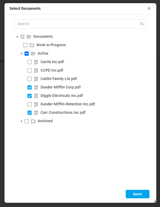Click the search magnifier icon
Image resolution: width=160 pixels, height=207 pixels.
[x=142, y=24]
